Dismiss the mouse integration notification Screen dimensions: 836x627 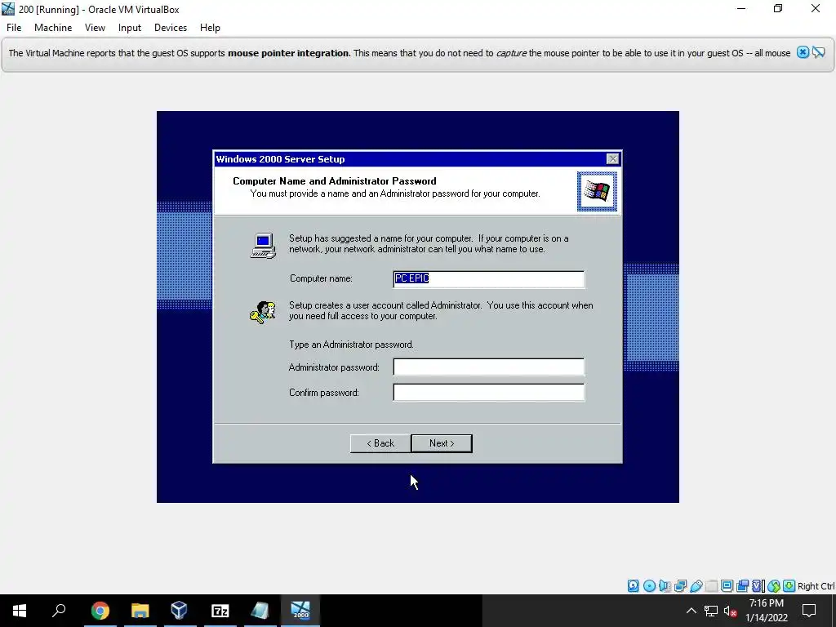pyautogui.click(x=803, y=52)
